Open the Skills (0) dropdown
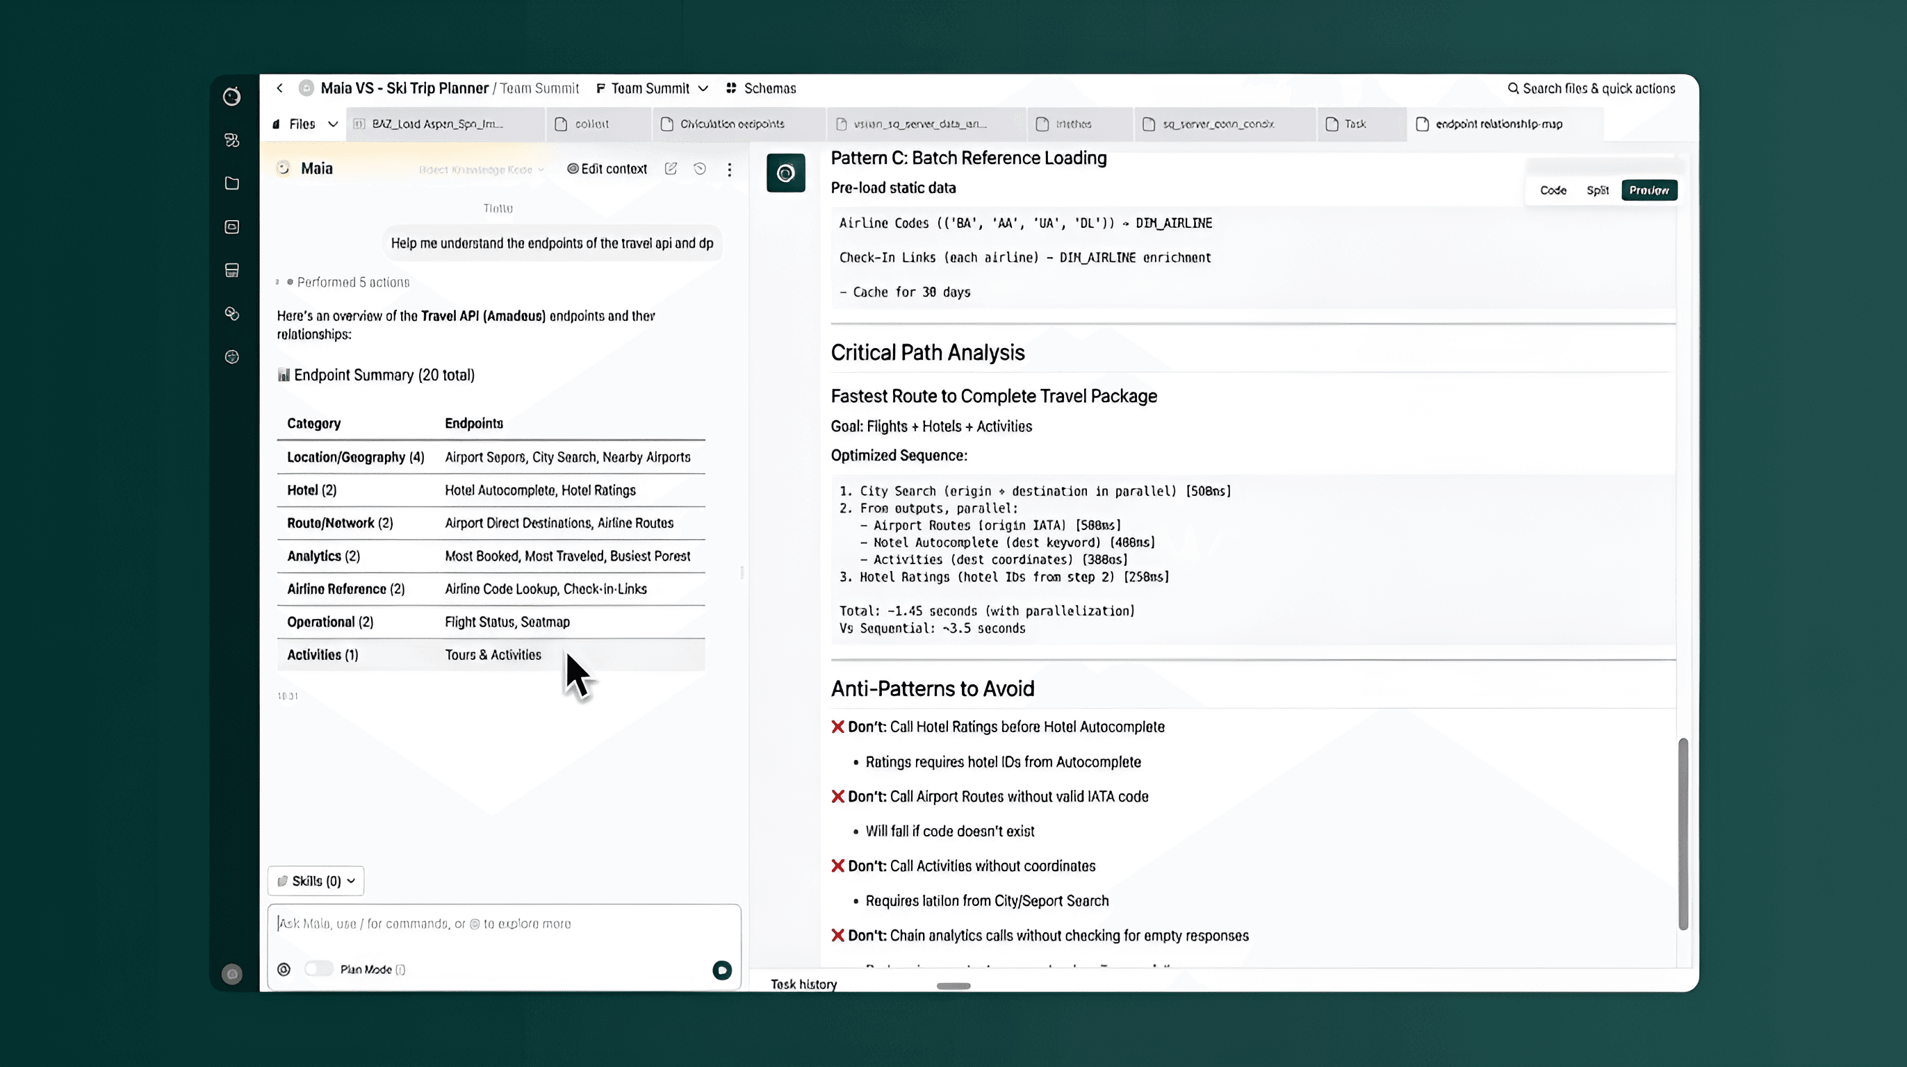 coord(316,881)
